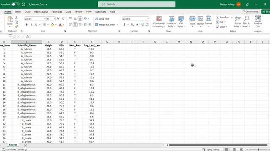The height and width of the screenshot is (151, 270).
Task: Click the Decrease Decimal icon
Action: click(147, 25)
